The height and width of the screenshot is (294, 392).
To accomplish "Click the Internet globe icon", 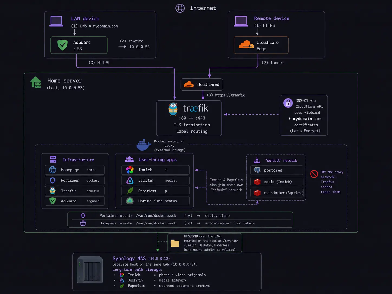I will tap(180, 8).
